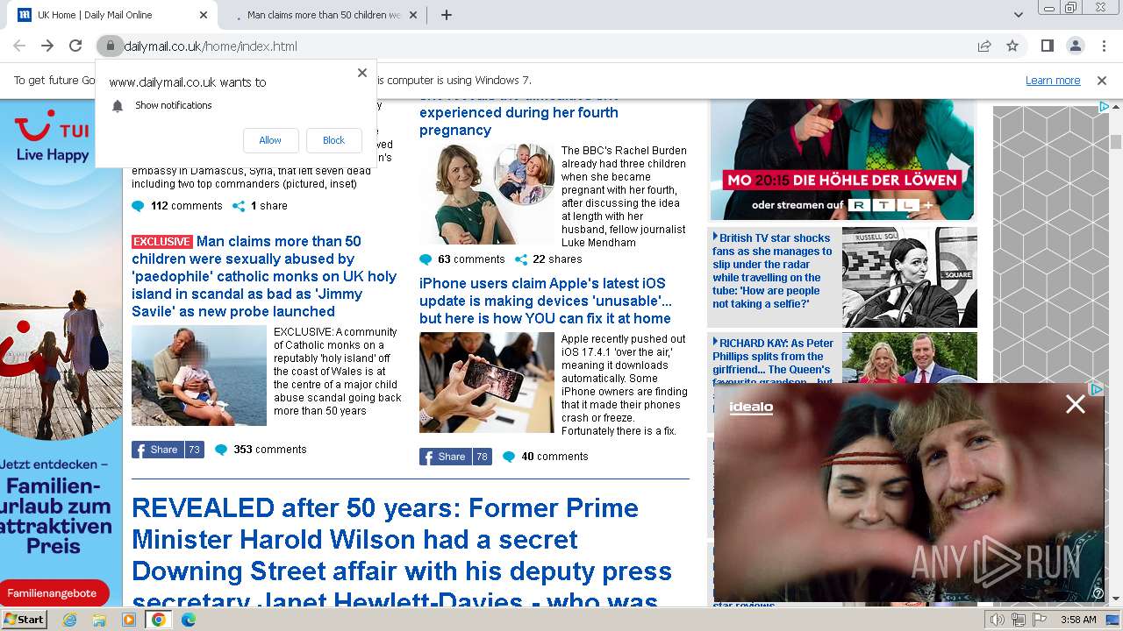Open the 112 comments link
Viewport: 1123px width, 631px height.
[x=177, y=206]
